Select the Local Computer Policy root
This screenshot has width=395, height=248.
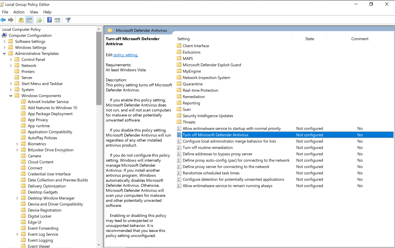(21, 29)
